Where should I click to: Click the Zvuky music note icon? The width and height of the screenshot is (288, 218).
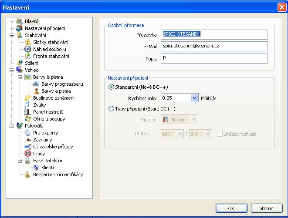point(28,105)
